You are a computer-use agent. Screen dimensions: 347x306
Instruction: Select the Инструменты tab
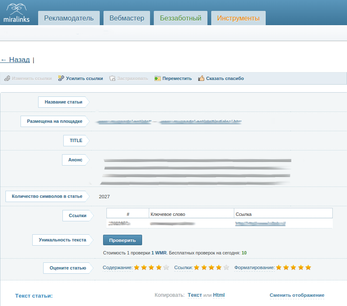coord(238,18)
